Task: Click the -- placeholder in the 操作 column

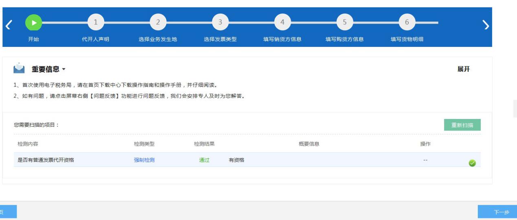Action: point(425,160)
